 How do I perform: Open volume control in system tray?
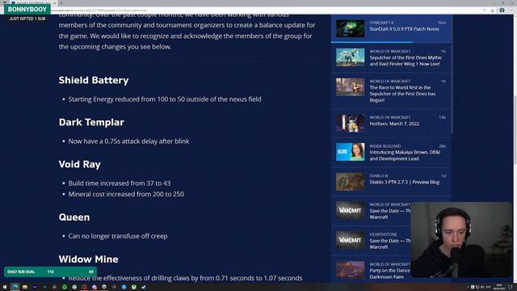point(482,287)
